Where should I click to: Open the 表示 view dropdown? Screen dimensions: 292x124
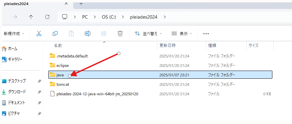tap(182, 34)
